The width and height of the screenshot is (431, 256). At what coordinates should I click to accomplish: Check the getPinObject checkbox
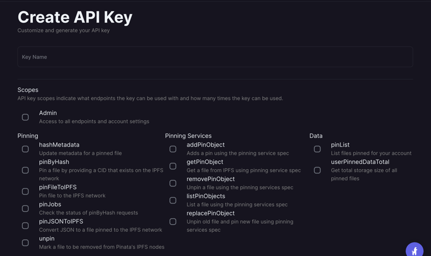173,166
